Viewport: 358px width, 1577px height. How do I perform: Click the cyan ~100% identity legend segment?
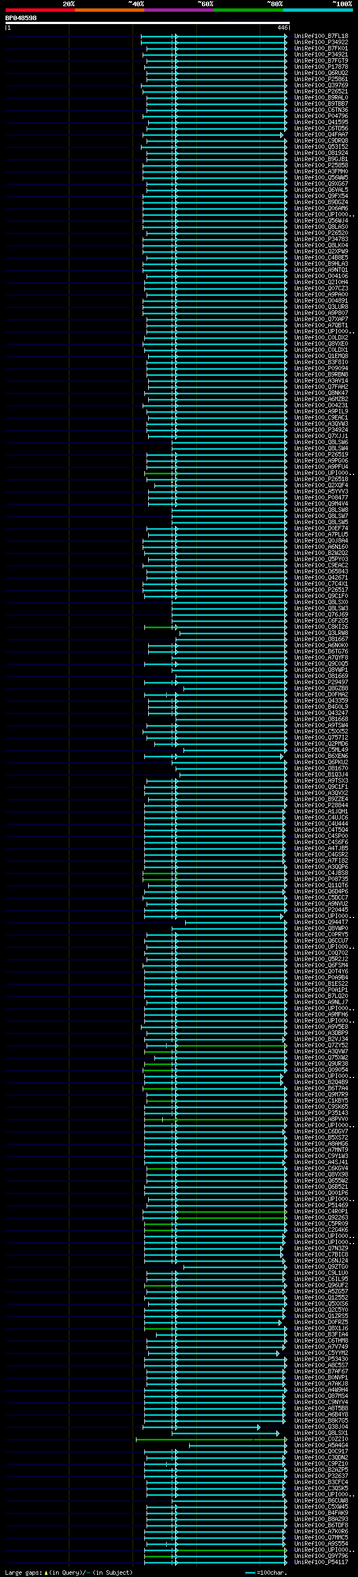pos(318,10)
